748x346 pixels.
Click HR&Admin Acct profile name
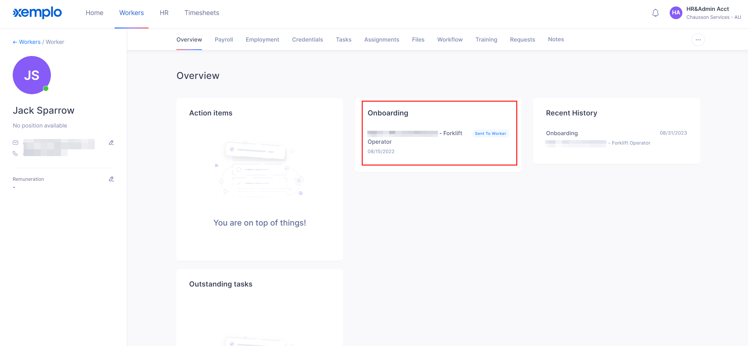pos(707,9)
